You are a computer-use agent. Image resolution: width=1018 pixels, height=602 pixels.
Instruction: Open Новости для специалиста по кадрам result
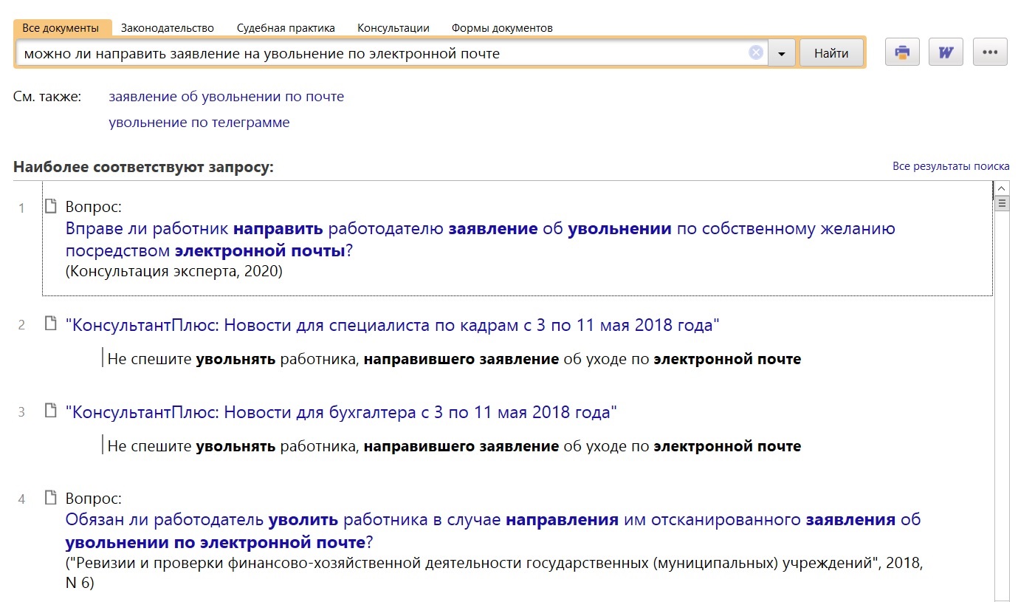pyautogui.click(x=392, y=325)
